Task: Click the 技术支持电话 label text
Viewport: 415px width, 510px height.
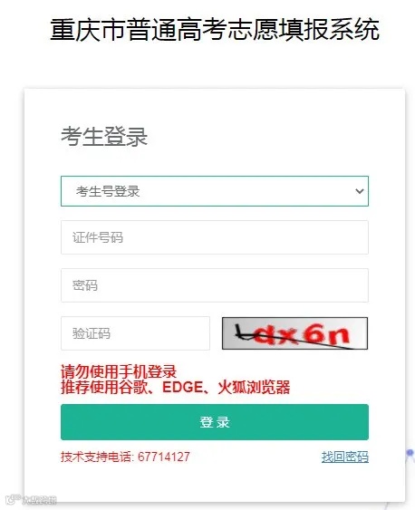Action: [x=96, y=457]
